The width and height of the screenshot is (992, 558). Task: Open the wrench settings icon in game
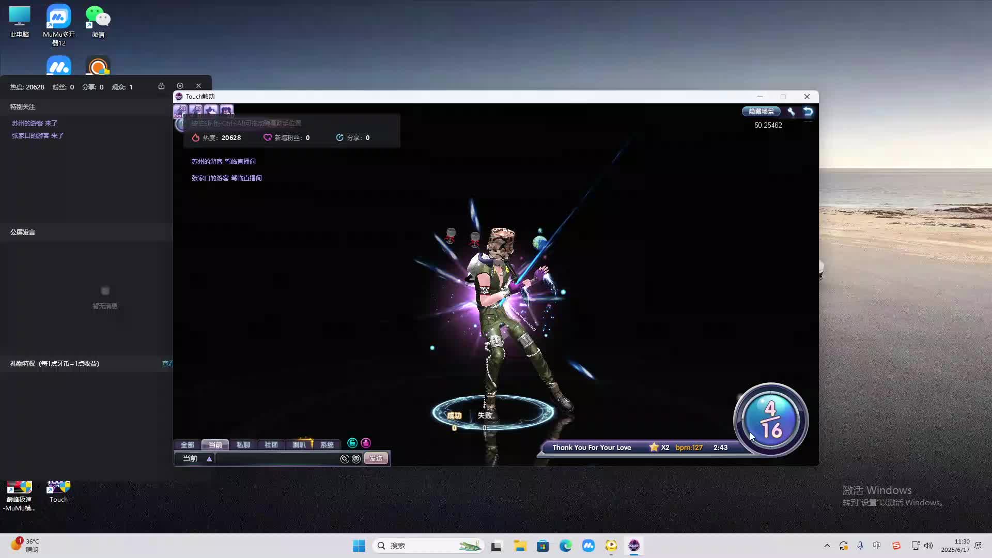point(791,112)
